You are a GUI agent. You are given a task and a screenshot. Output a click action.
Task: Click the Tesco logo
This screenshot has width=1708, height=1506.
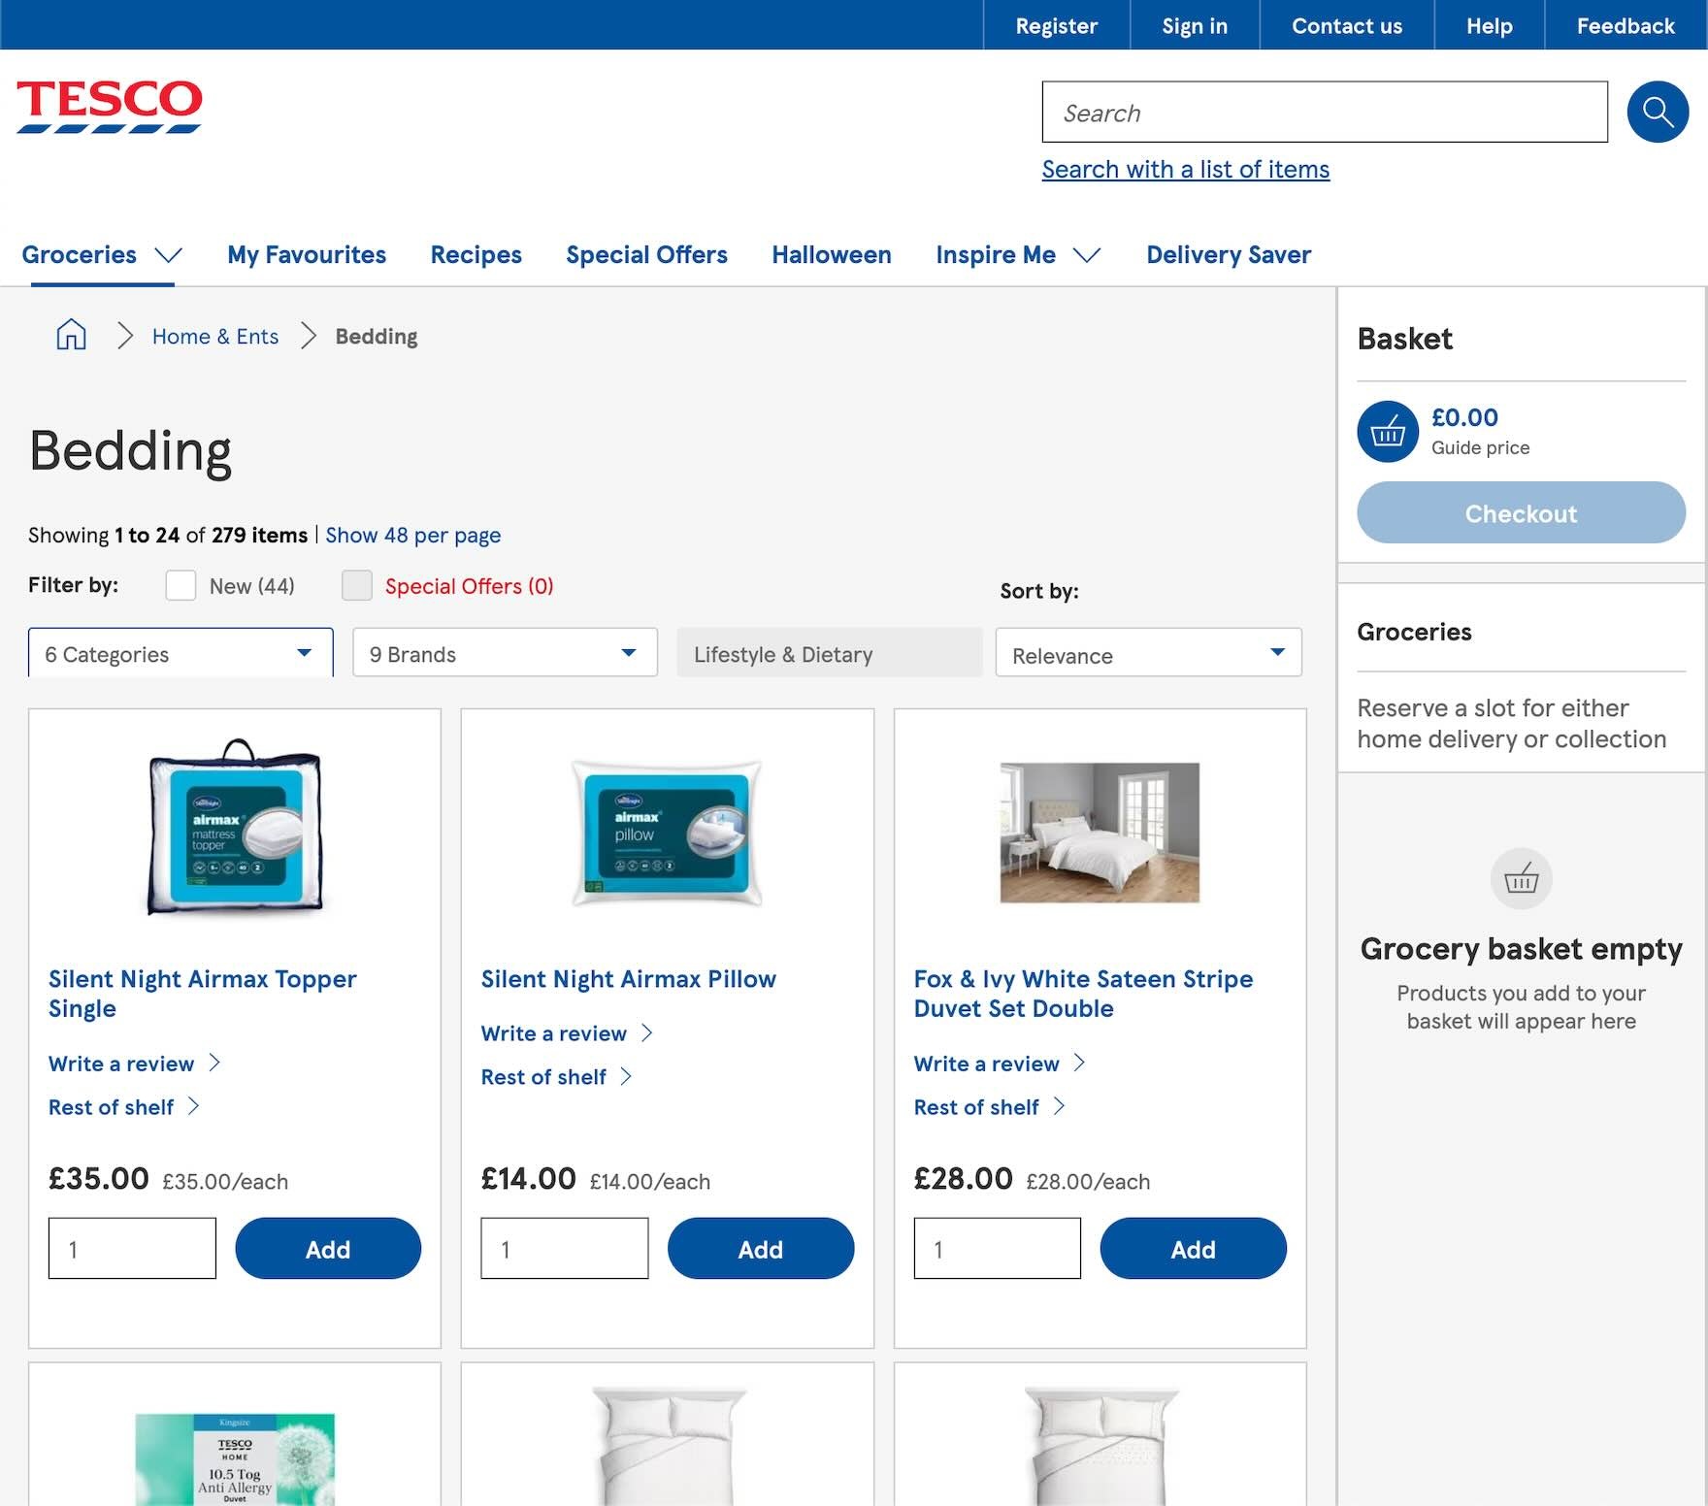[110, 107]
